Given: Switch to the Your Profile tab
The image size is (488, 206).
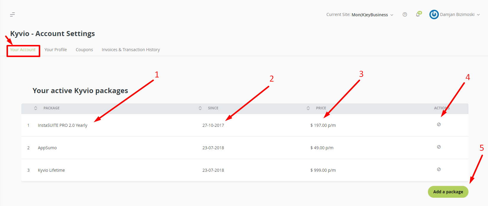Looking at the screenshot, I should click(x=56, y=50).
